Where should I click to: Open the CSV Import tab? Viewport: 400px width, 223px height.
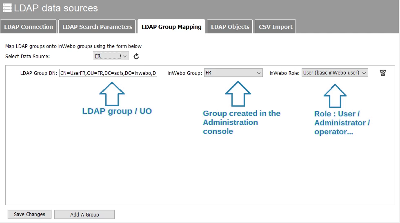point(276,27)
